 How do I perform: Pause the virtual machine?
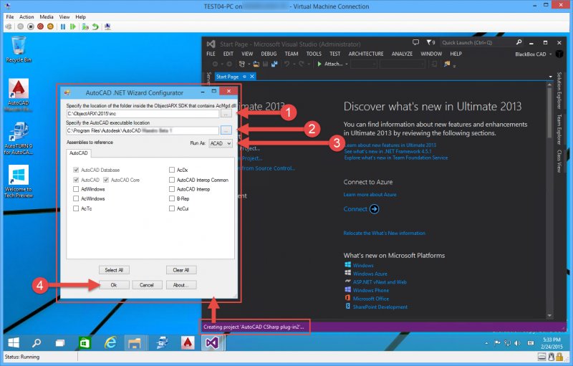63,27
